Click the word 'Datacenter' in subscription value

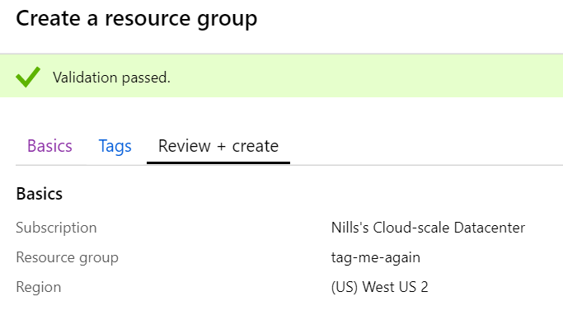point(490,228)
